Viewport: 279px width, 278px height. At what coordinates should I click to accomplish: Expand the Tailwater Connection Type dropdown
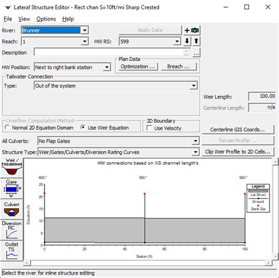pyautogui.click(x=194, y=86)
